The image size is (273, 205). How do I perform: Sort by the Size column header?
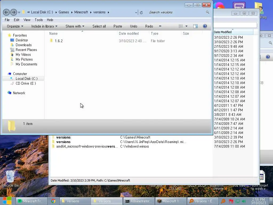(191, 33)
